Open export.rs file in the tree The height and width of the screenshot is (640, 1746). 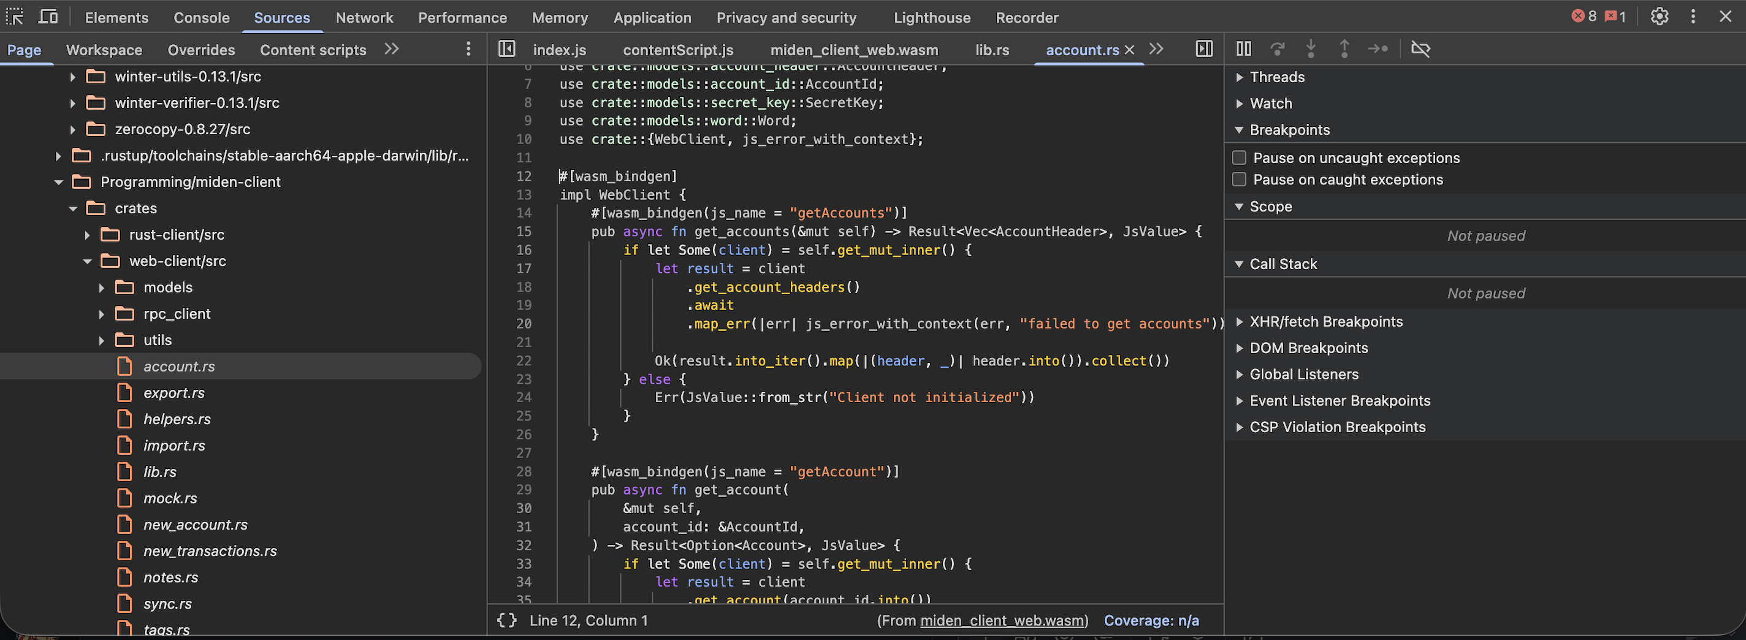[x=173, y=392]
